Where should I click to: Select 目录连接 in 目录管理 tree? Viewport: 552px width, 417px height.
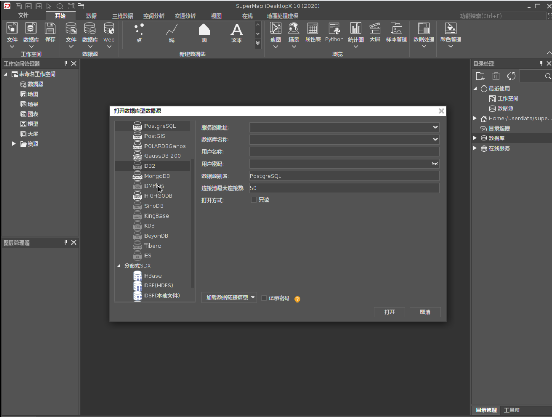[x=499, y=128]
